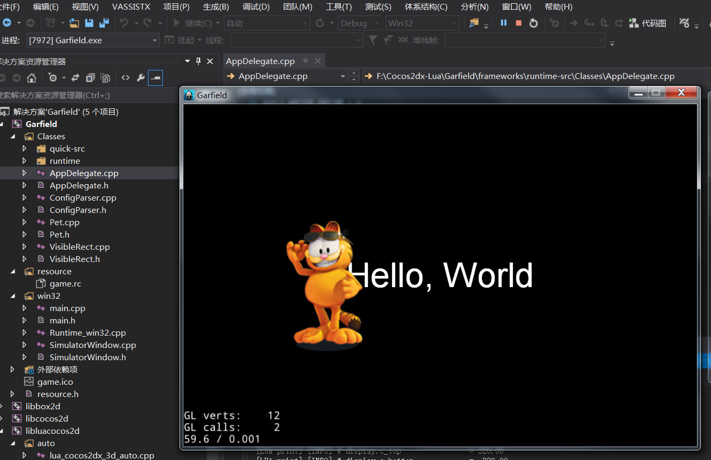
Task: Click the Save disk icon
Action: 89,23
